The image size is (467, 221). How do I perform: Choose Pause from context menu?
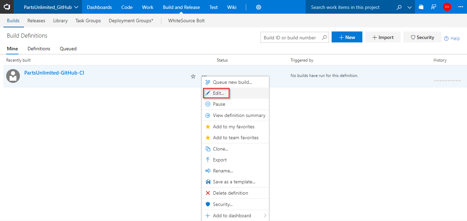point(236,104)
